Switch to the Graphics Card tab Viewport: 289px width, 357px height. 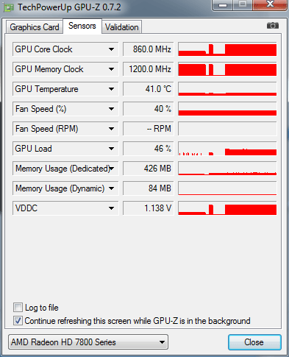[35, 27]
